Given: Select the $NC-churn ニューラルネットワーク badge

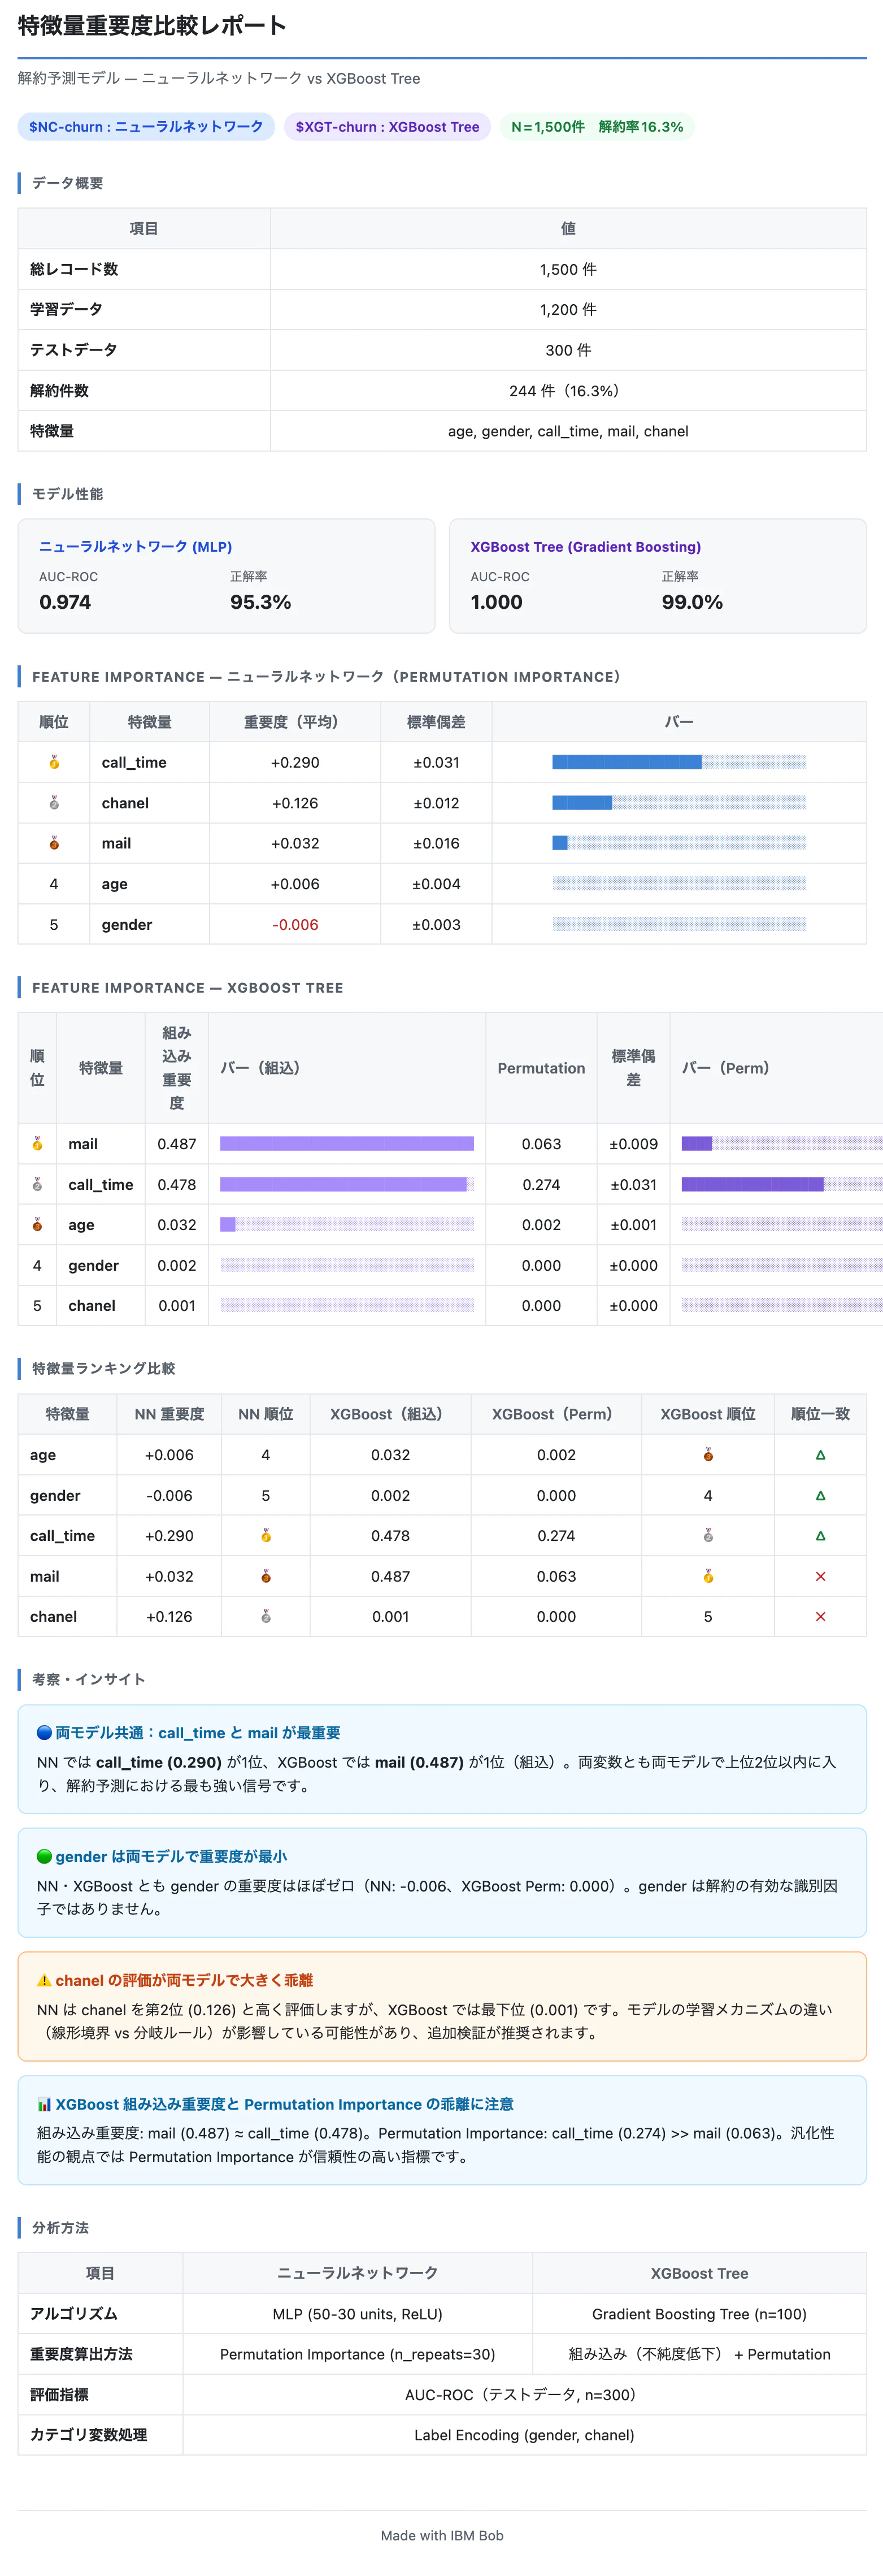Looking at the screenshot, I should pos(146,127).
